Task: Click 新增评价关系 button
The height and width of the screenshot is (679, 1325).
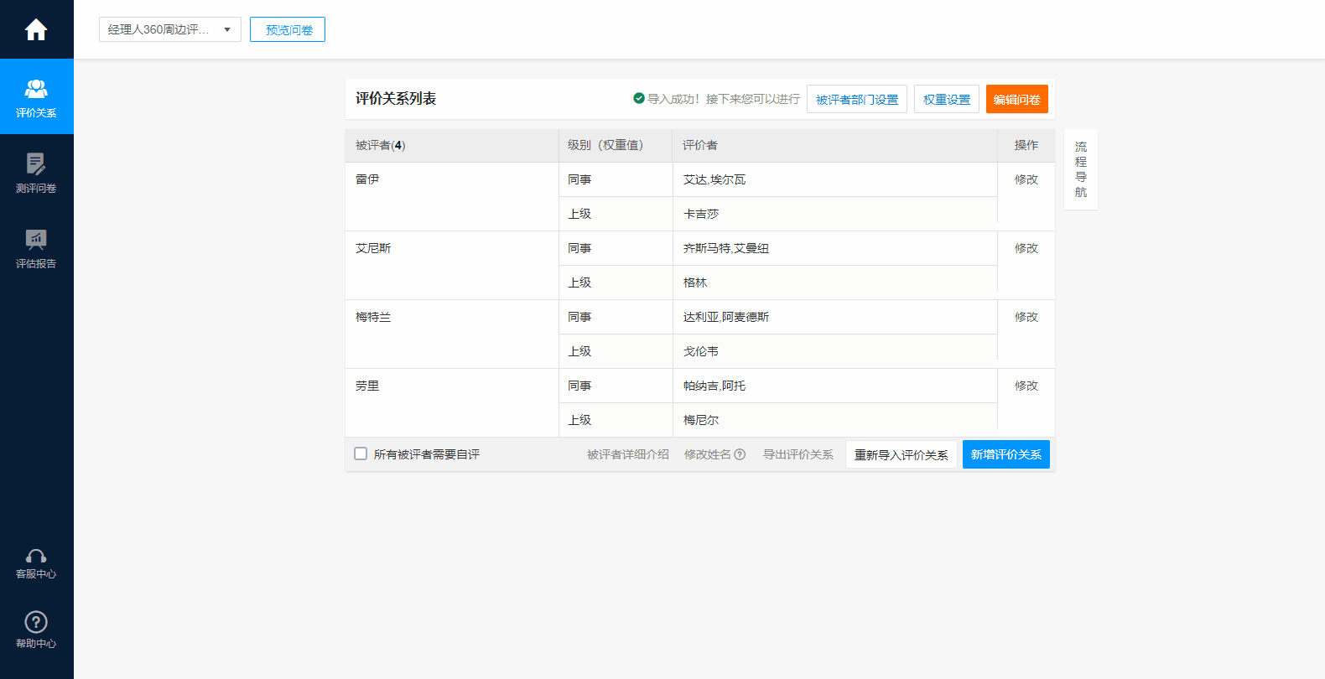Action: [1006, 454]
